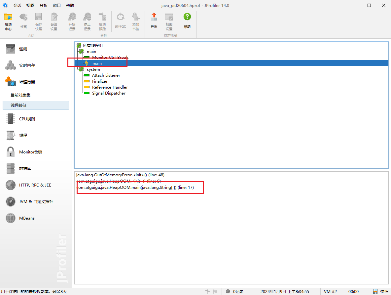Open the 帮助 (Help) menu
This screenshot has height=295, width=391.
point(70,6)
